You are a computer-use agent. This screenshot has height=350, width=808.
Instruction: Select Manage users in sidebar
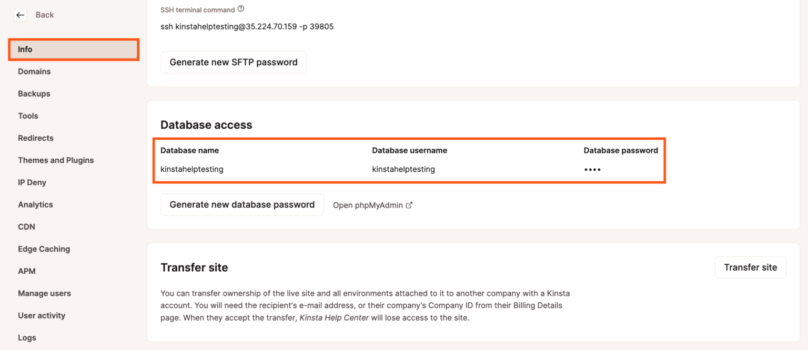[x=44, y=293]
